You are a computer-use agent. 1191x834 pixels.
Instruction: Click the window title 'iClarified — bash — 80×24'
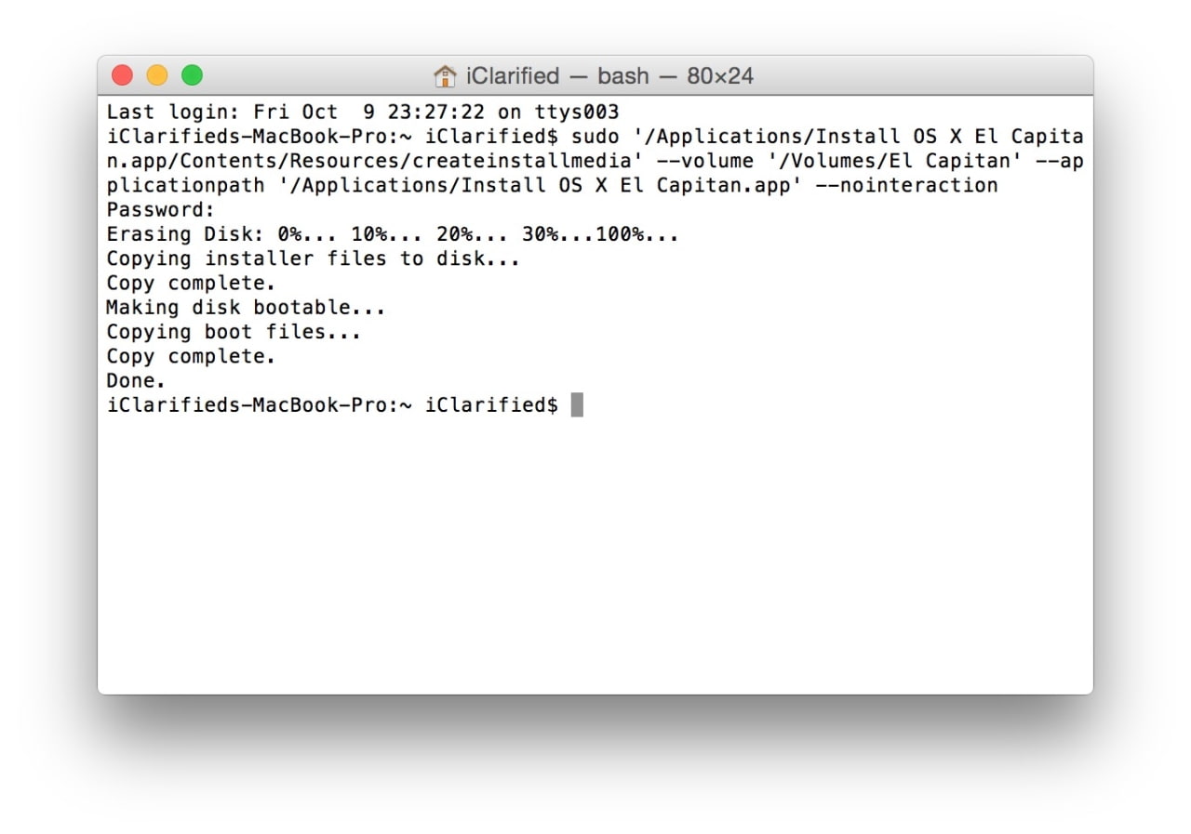coord(609,76)
